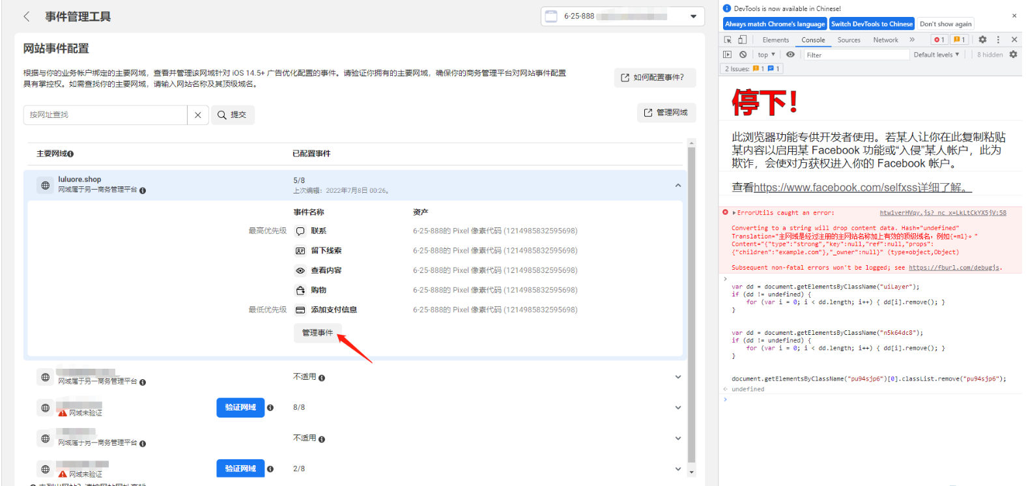Open the console settings gear beside 8 hidden
Screen dimensions: 1026x486
(x=1013, y=55)
